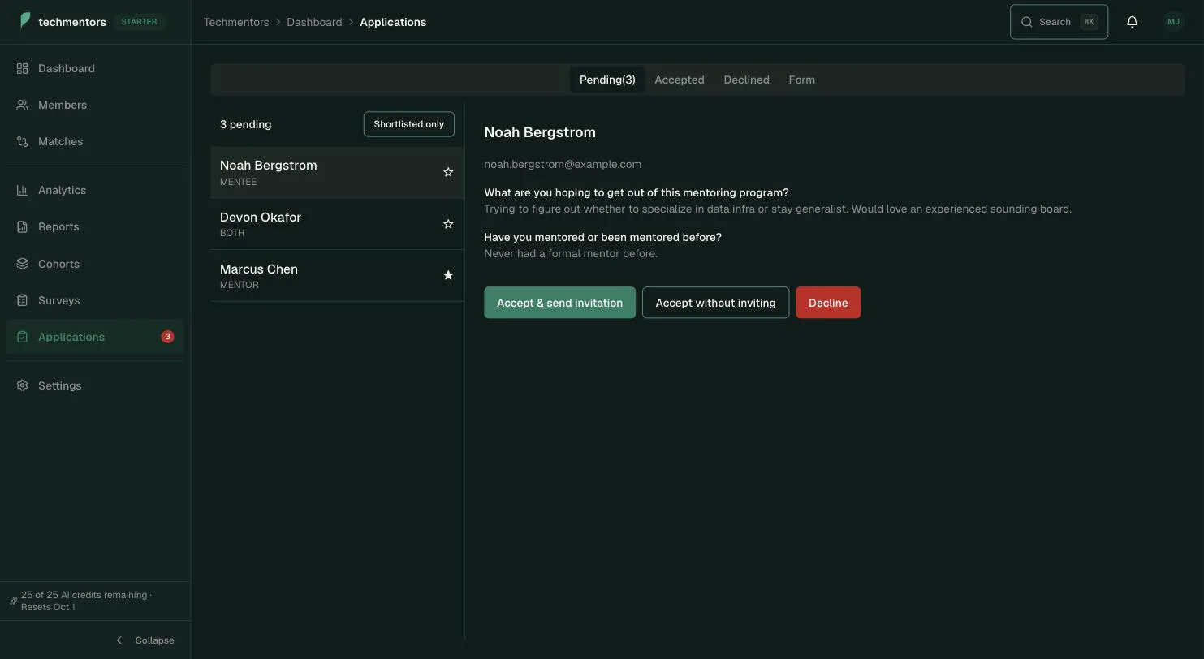Select the Devon Okafor list row
Viewport: 1204px width, 659px height.
pos(337,224)
